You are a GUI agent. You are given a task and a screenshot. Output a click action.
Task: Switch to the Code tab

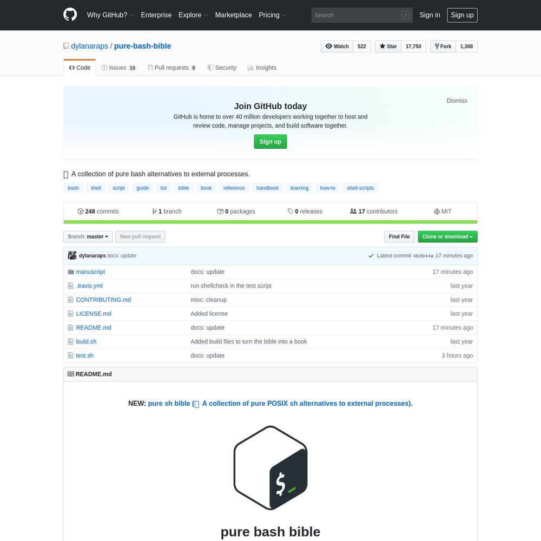pos(80,68)
